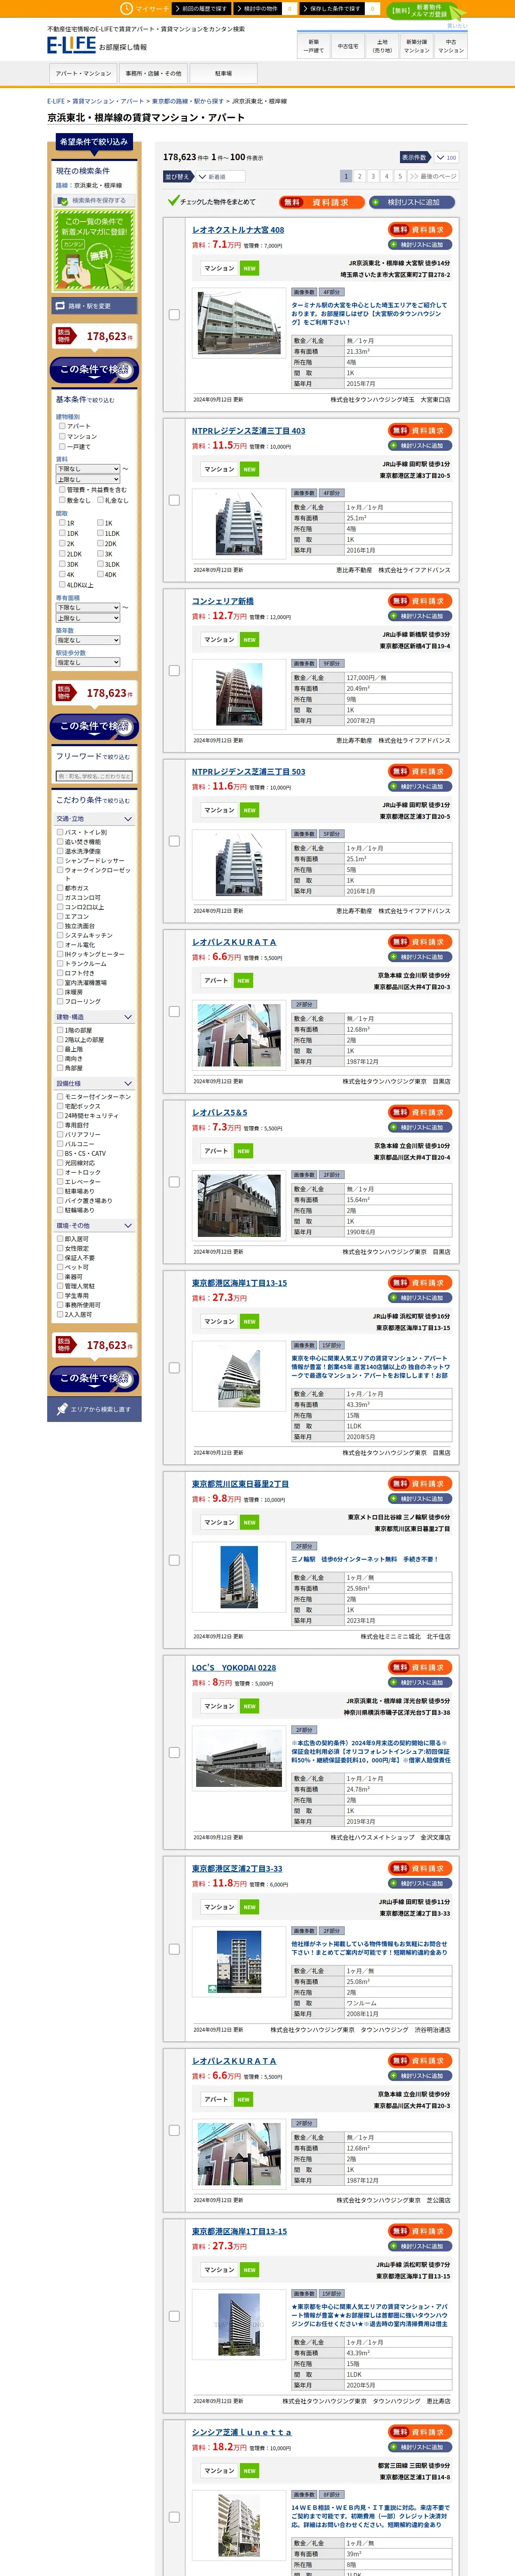Image resolution: width=515 pixels, height=2576 pixels.
Task: Click the E-LIFE logo
Action: pos(71,45)
